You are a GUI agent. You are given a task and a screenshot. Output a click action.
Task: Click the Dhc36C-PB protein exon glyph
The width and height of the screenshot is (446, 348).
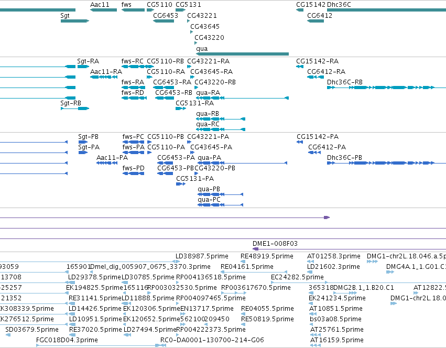(380, 163)
